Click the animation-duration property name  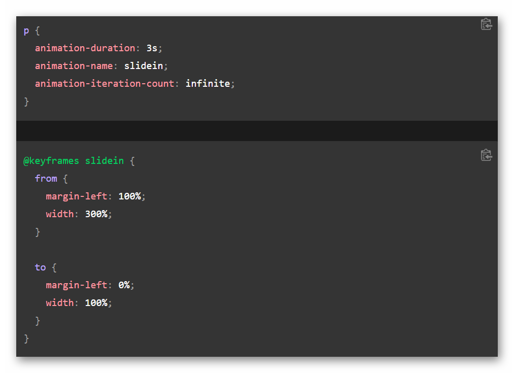85,48
